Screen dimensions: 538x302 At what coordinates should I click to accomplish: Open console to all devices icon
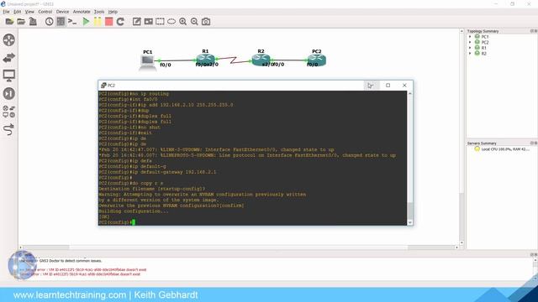[72, 22]
